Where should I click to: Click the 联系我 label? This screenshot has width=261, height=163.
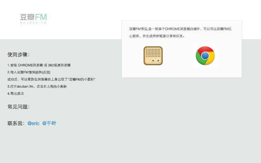tap(16, 123)
